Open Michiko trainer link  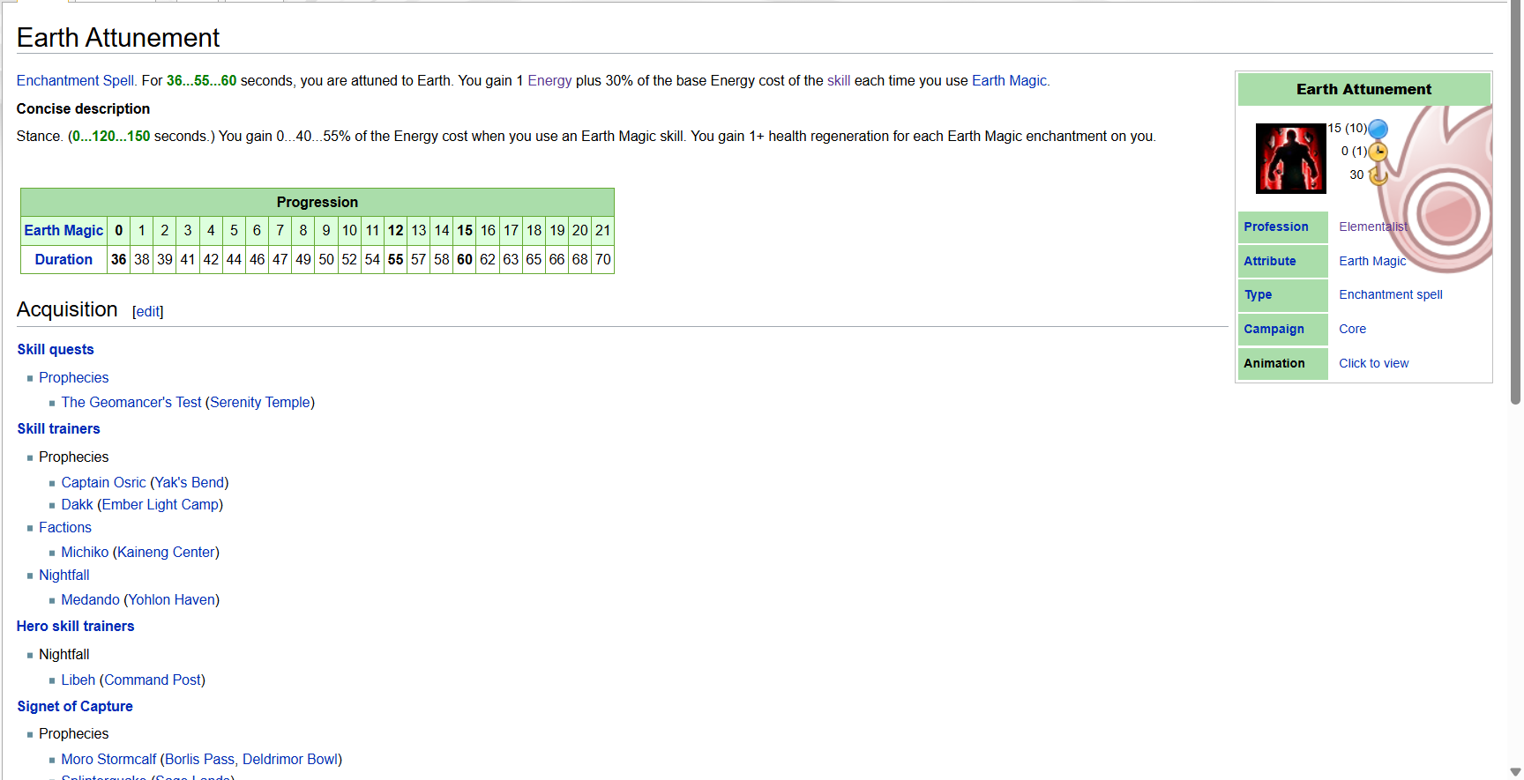point(85,552)
